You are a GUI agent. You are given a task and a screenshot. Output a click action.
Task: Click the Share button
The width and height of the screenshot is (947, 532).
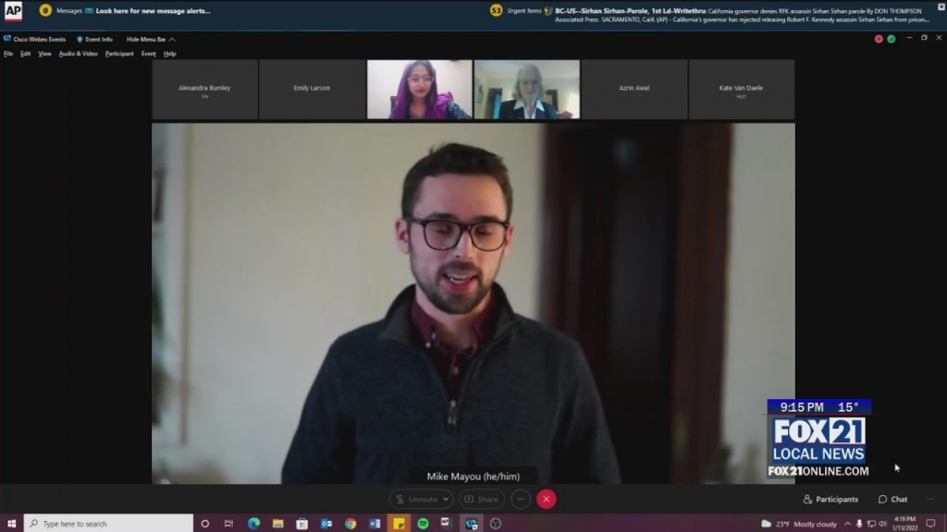(481, 499)
